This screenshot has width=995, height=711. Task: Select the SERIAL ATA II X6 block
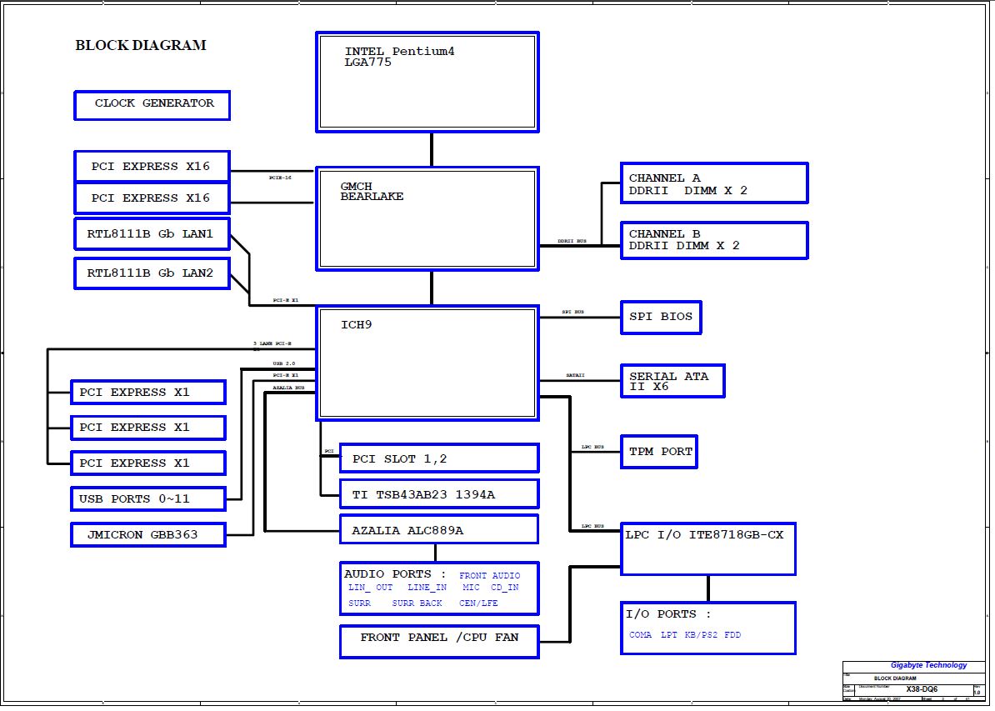tap(672, 381)
